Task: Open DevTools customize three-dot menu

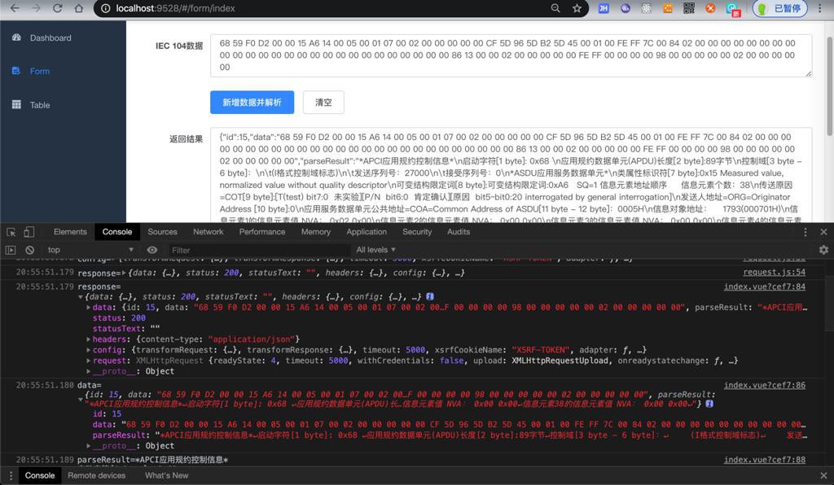Action: tap(805, 232)
